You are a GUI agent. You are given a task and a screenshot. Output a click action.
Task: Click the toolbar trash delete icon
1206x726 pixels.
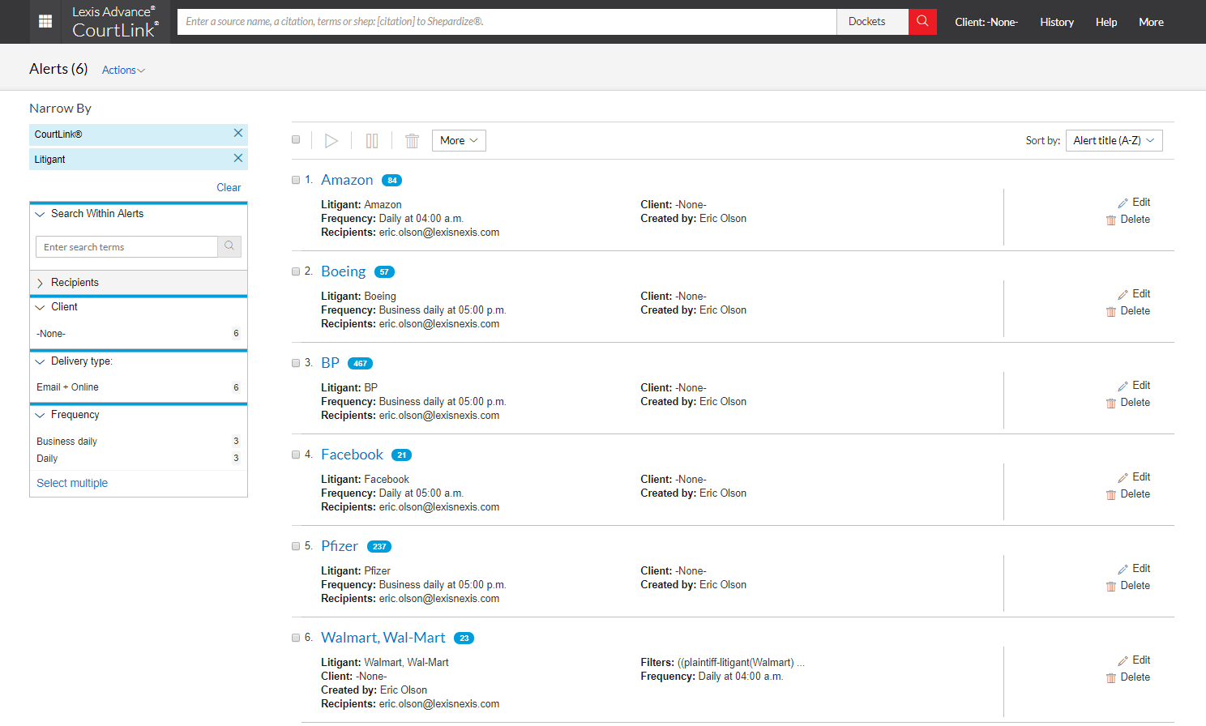click(412, 141)
